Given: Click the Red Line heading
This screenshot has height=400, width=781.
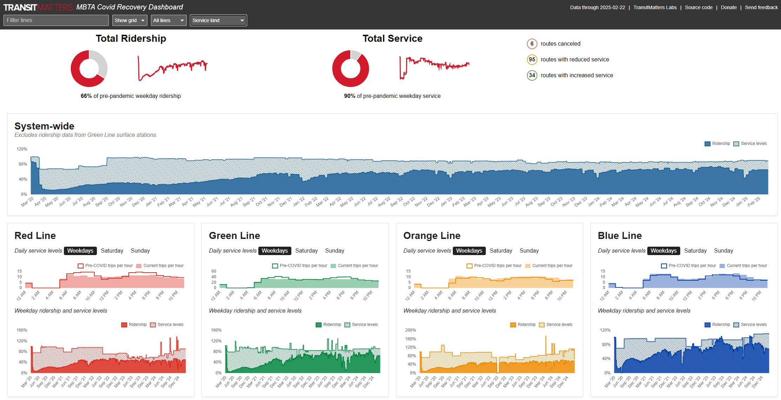Looking at the screenshot, I should (x=35, y=236).
